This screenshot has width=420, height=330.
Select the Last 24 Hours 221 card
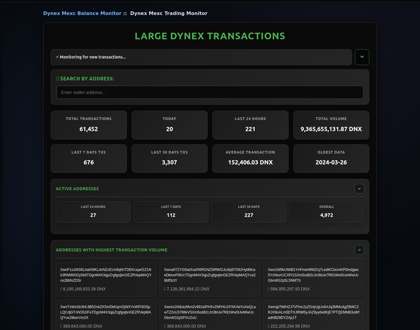pos(250,125)
